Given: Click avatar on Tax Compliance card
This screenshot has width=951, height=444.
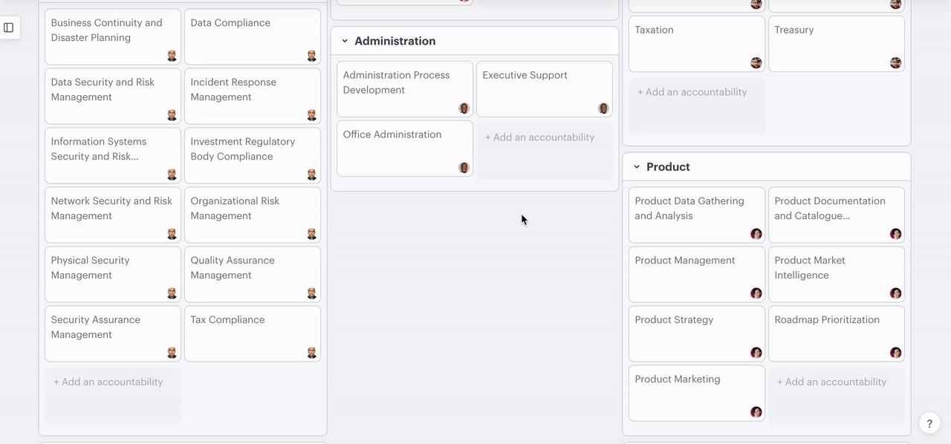Looking at the screenshot, I should tap(312, 353).
